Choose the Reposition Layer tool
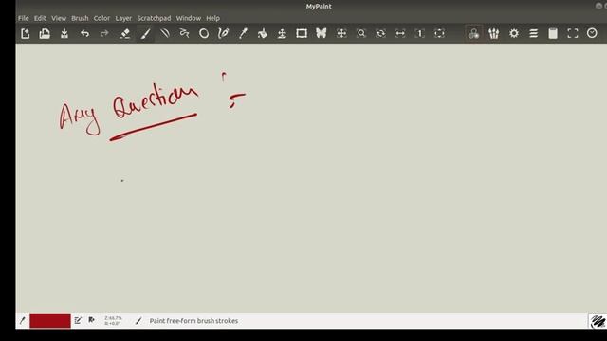 point(283,34)
